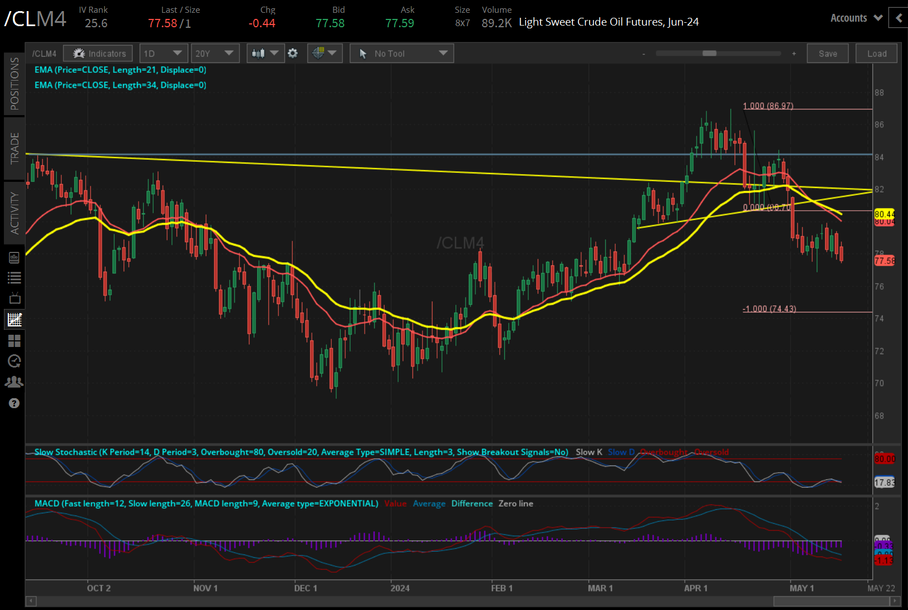Open the clock history icon in sidebar

click(14, 361)
